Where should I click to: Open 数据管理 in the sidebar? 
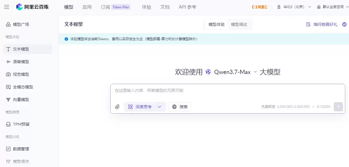27,149
